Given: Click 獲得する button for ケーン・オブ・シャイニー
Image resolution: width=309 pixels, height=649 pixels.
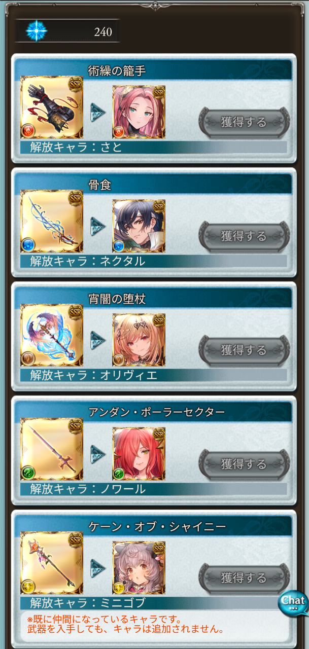Looking at the screenshot, I should coord(244,578).
